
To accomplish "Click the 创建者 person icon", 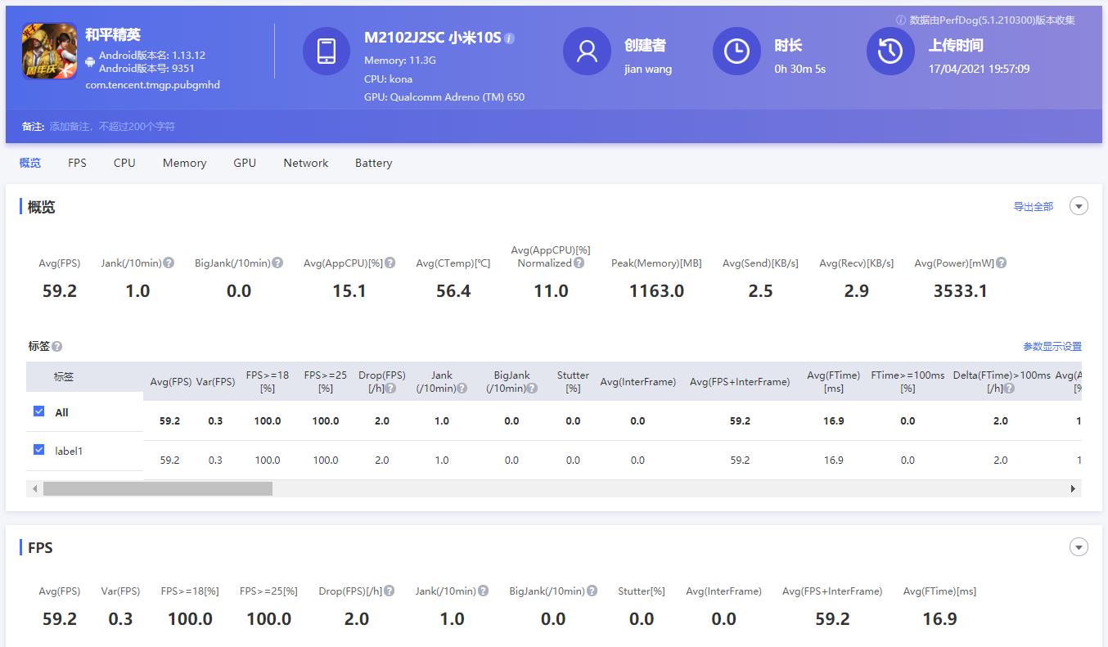I will point(585,51).
